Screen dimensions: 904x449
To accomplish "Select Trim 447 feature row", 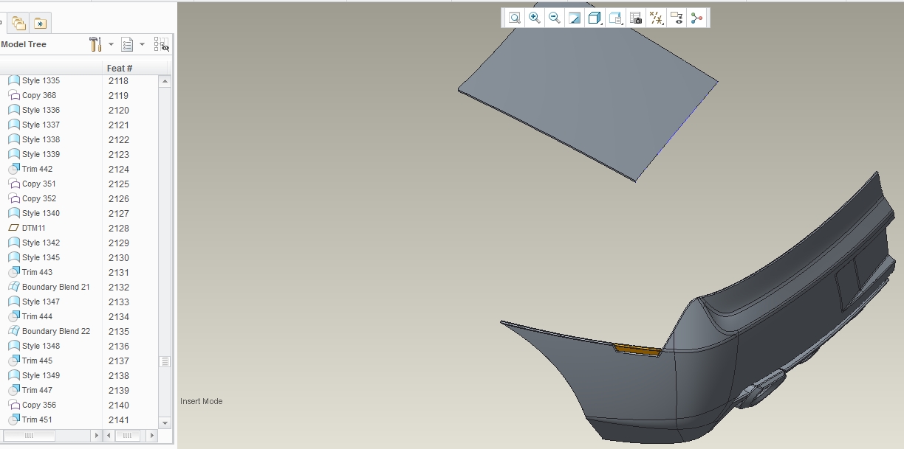I will click(x=37, y=390).
